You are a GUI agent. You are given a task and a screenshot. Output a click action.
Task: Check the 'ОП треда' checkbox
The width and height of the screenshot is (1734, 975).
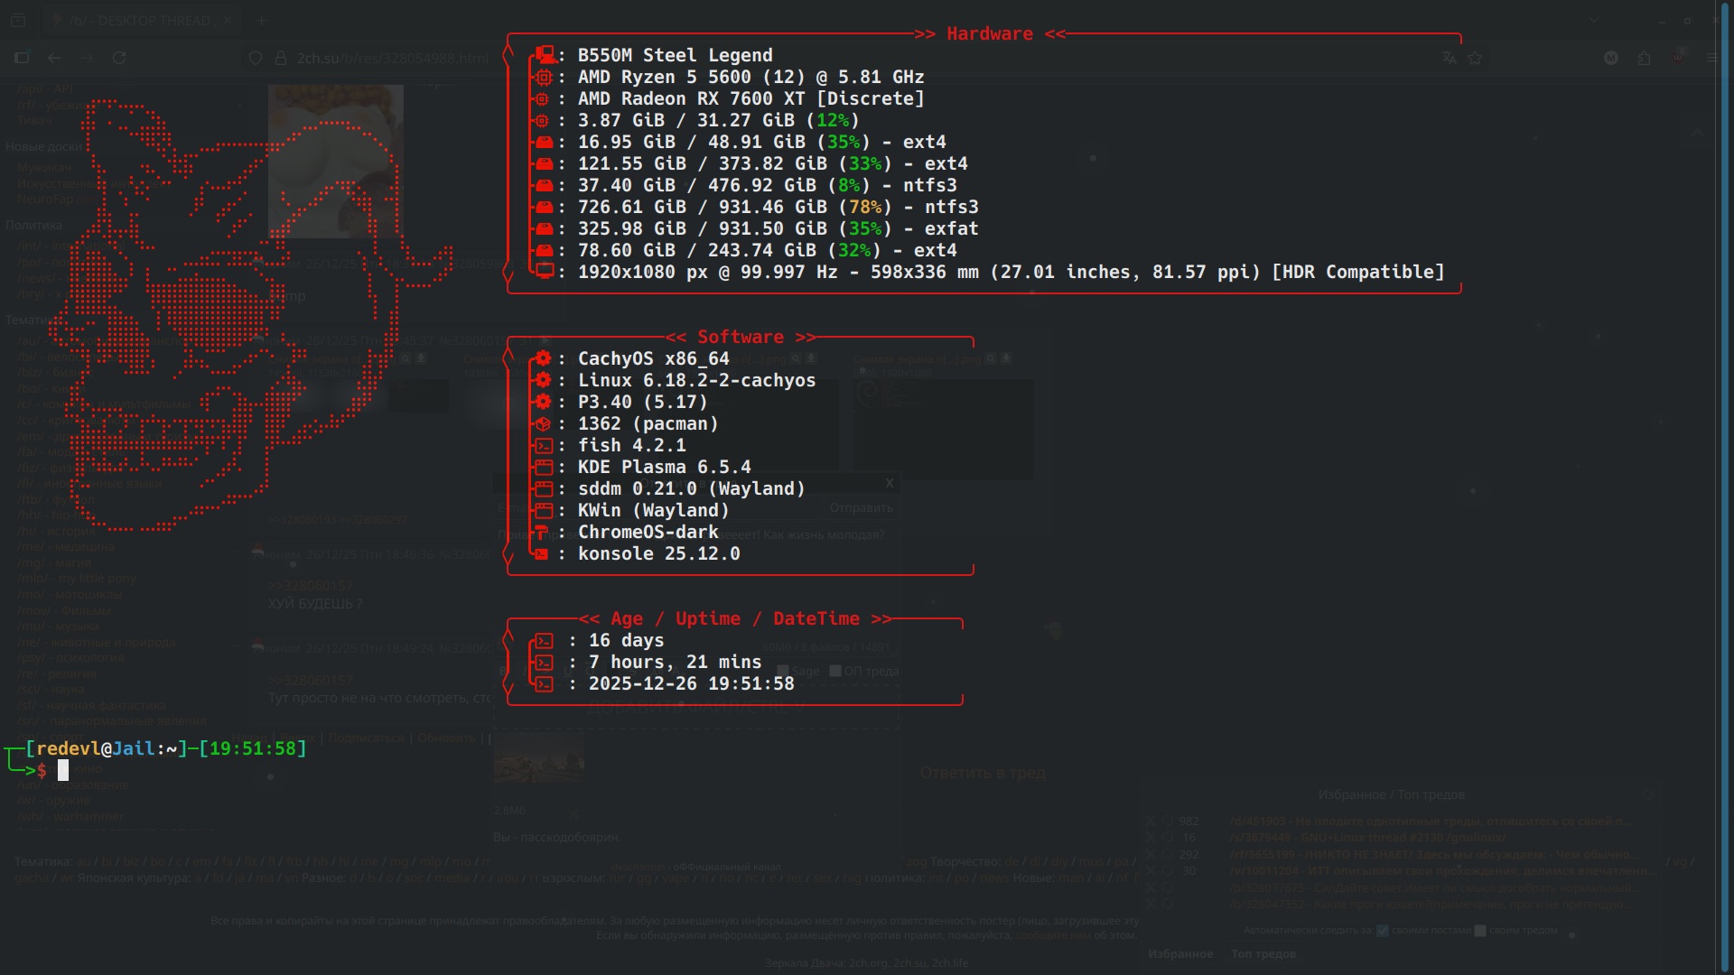[x=835, y=671]
